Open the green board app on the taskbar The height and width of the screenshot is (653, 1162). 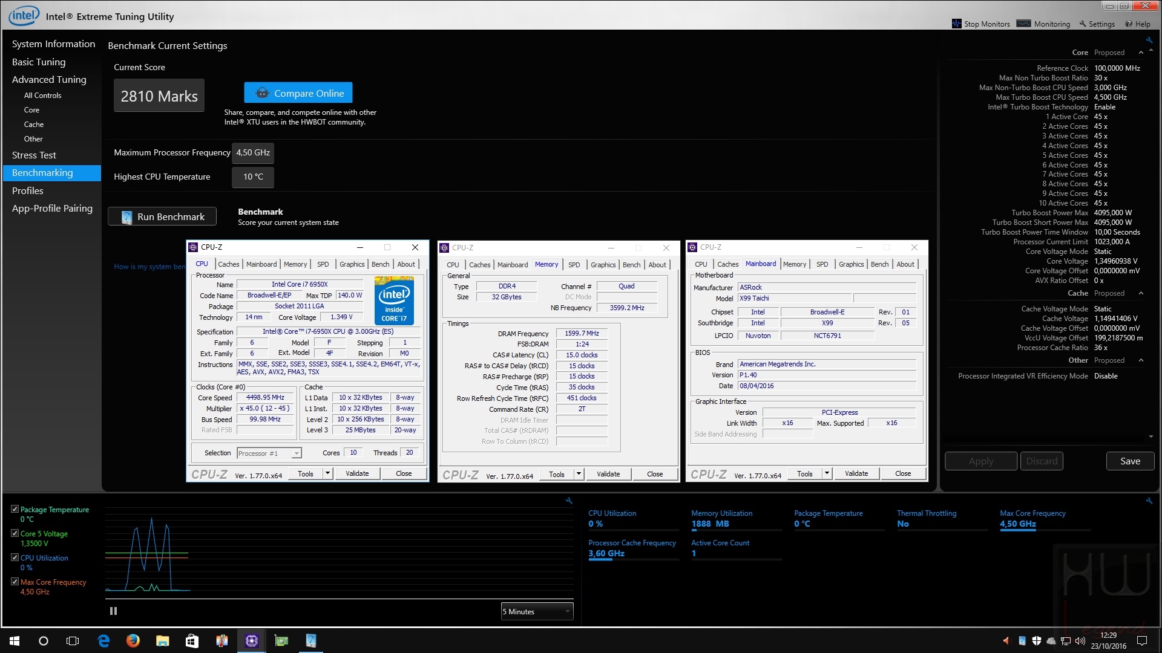(281, 641)
